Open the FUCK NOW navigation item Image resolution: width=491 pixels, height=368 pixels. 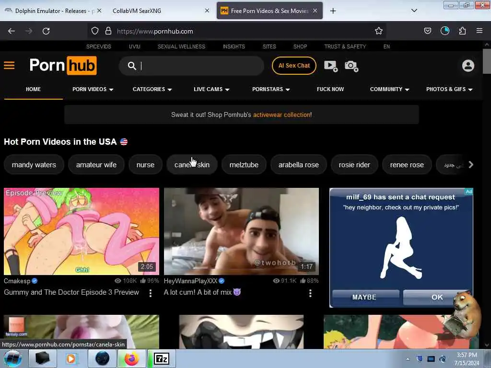pyautogui.click(x=330, y=89)
